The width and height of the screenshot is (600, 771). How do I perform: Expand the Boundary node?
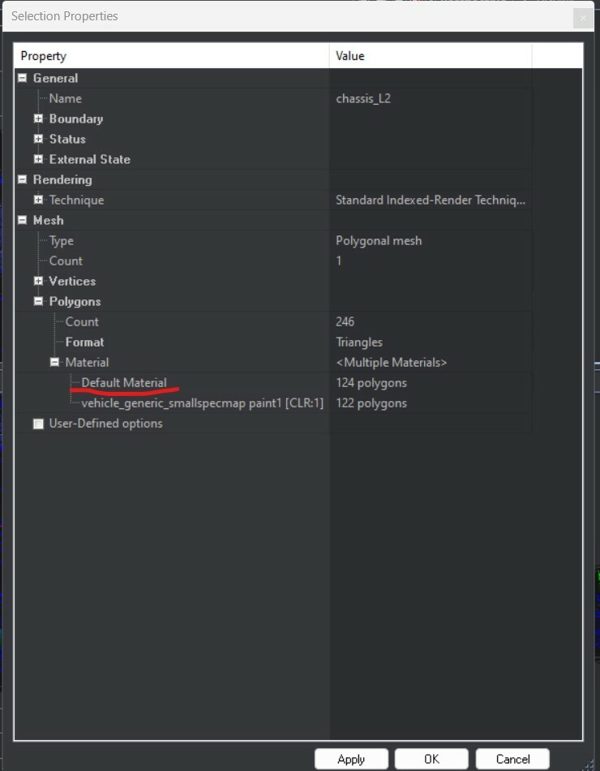coord(38,118)
